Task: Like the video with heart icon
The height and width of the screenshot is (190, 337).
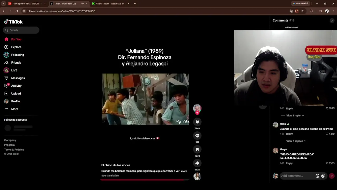Action: (x=197, y=122)
